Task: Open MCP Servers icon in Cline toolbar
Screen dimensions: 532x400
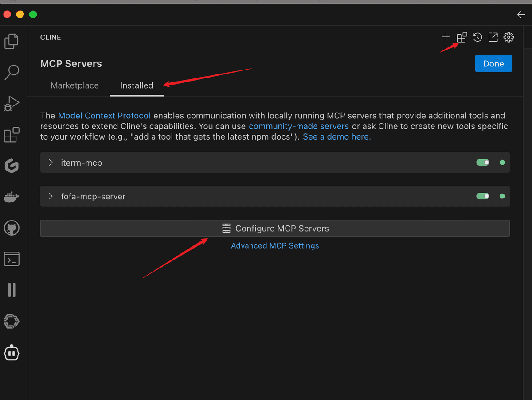Action: (x=462, y=37)
